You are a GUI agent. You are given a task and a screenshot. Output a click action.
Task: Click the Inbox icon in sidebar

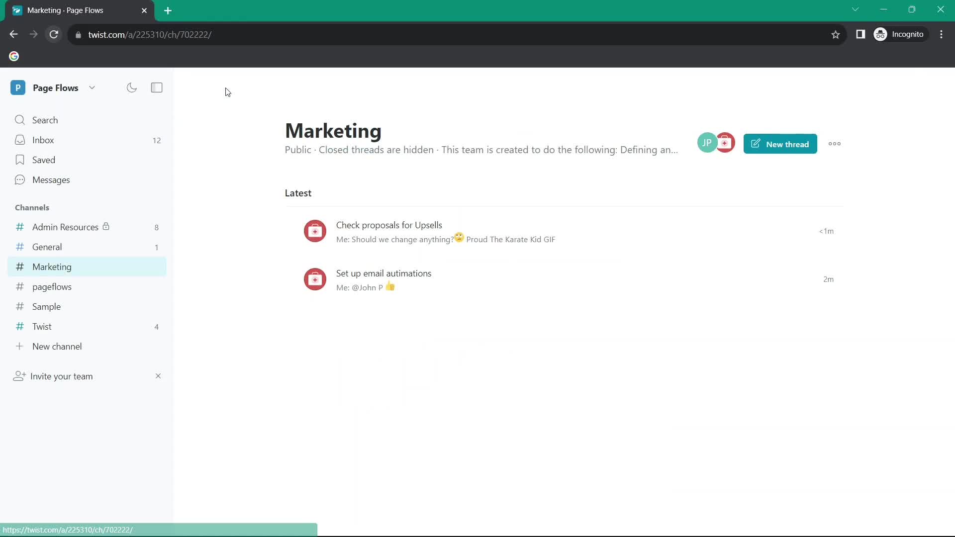[20, 140]
